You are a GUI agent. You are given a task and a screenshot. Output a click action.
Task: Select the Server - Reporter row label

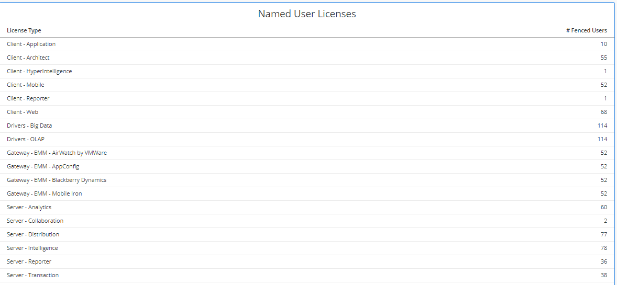29,261
